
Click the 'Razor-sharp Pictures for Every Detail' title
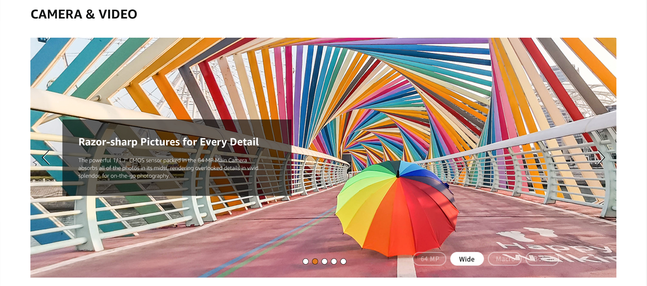coord(168,142)
